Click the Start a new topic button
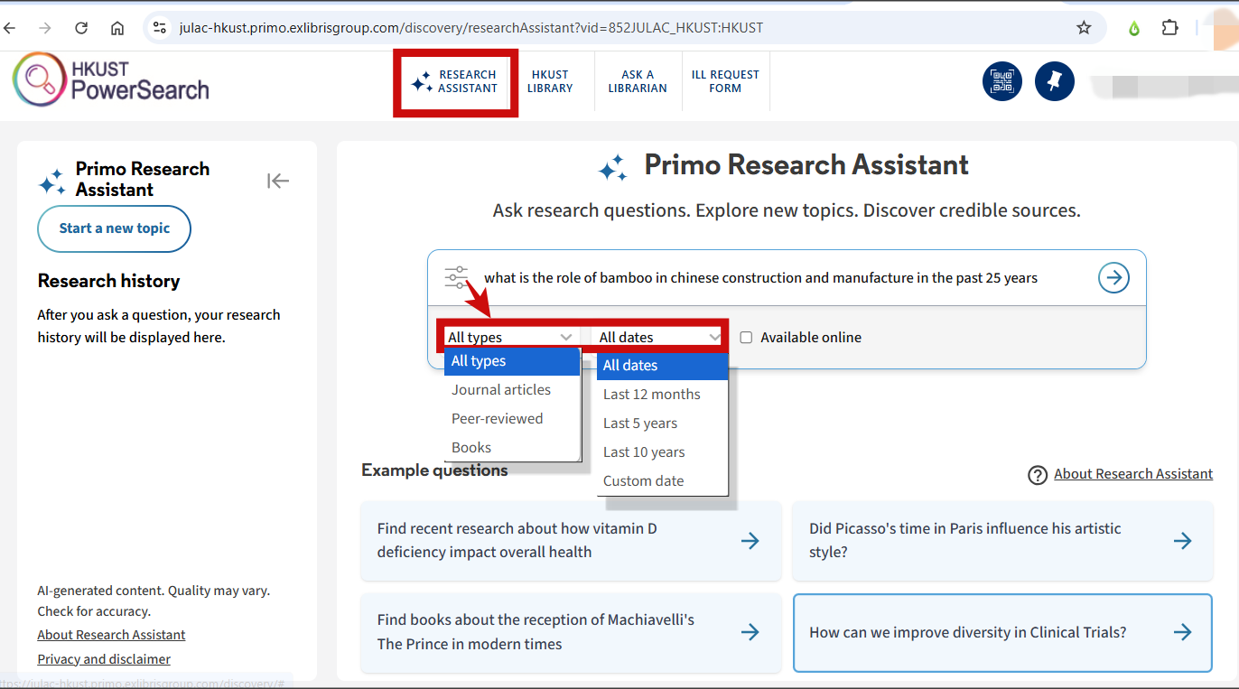1239x689 pixels. point(115,228)
